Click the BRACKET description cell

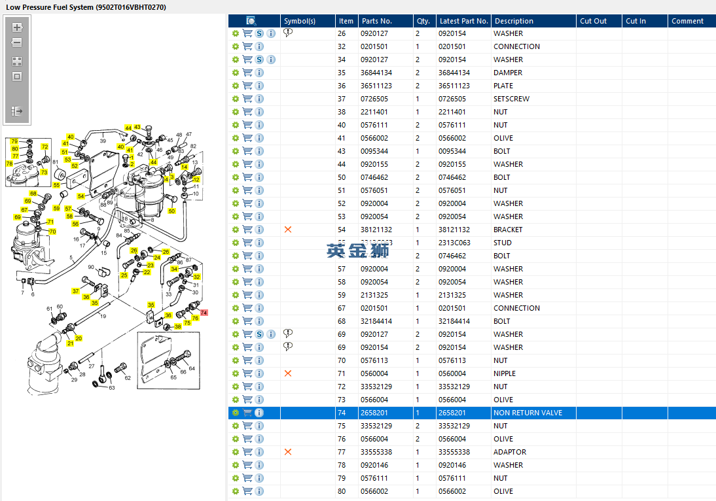click(x=533, y=230)
